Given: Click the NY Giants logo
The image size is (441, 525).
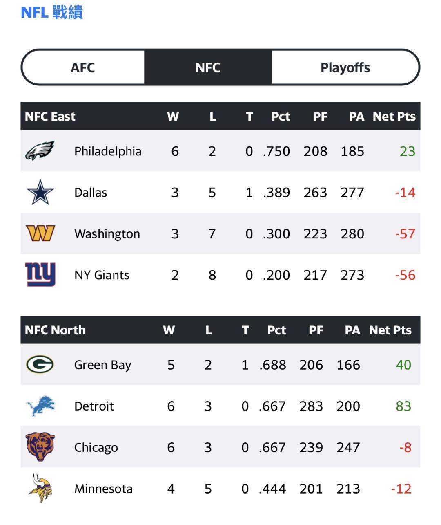Looking at the screenshot, I should point(40,275).
